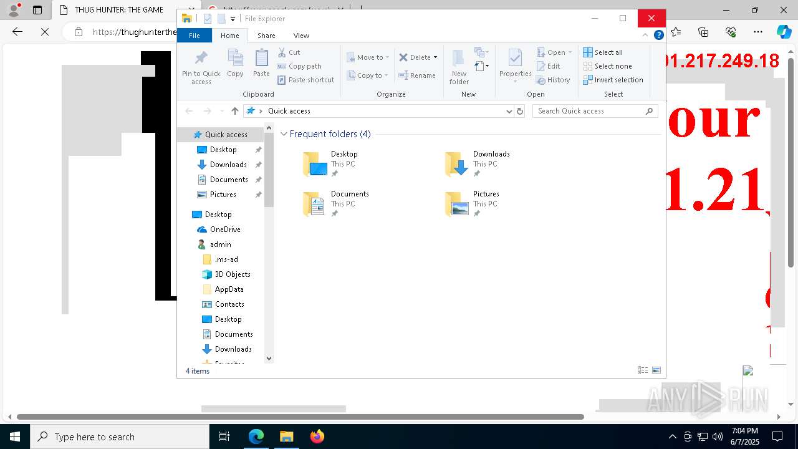Open Properties from the ribbon
The width and height of the screenshot is (798, 449).
[515, 66]
